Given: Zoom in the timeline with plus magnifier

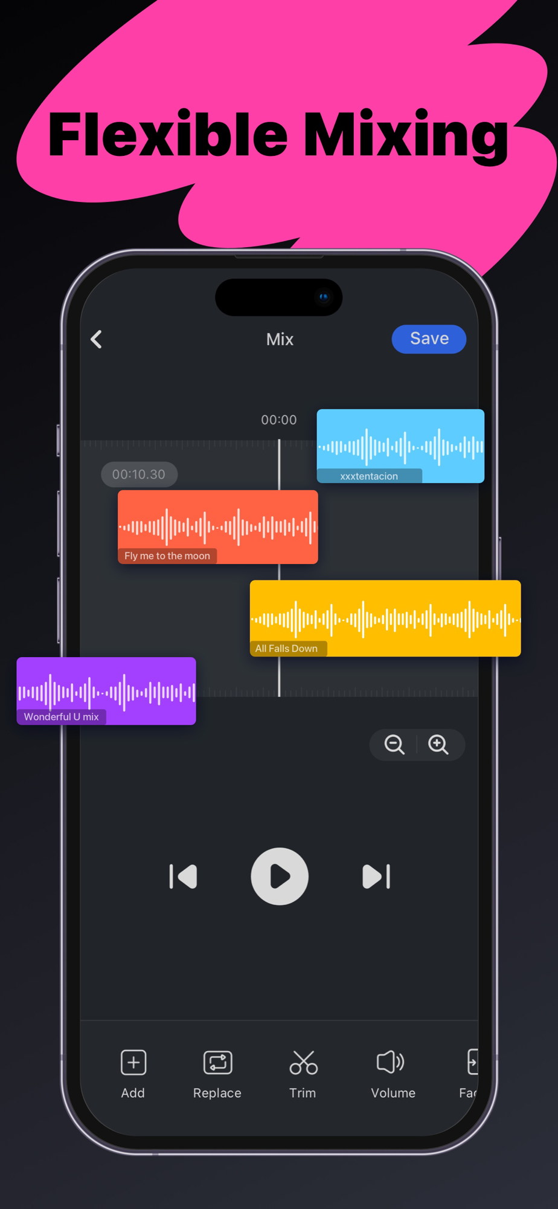Looking at the screenshot, I should pos(438,744).
